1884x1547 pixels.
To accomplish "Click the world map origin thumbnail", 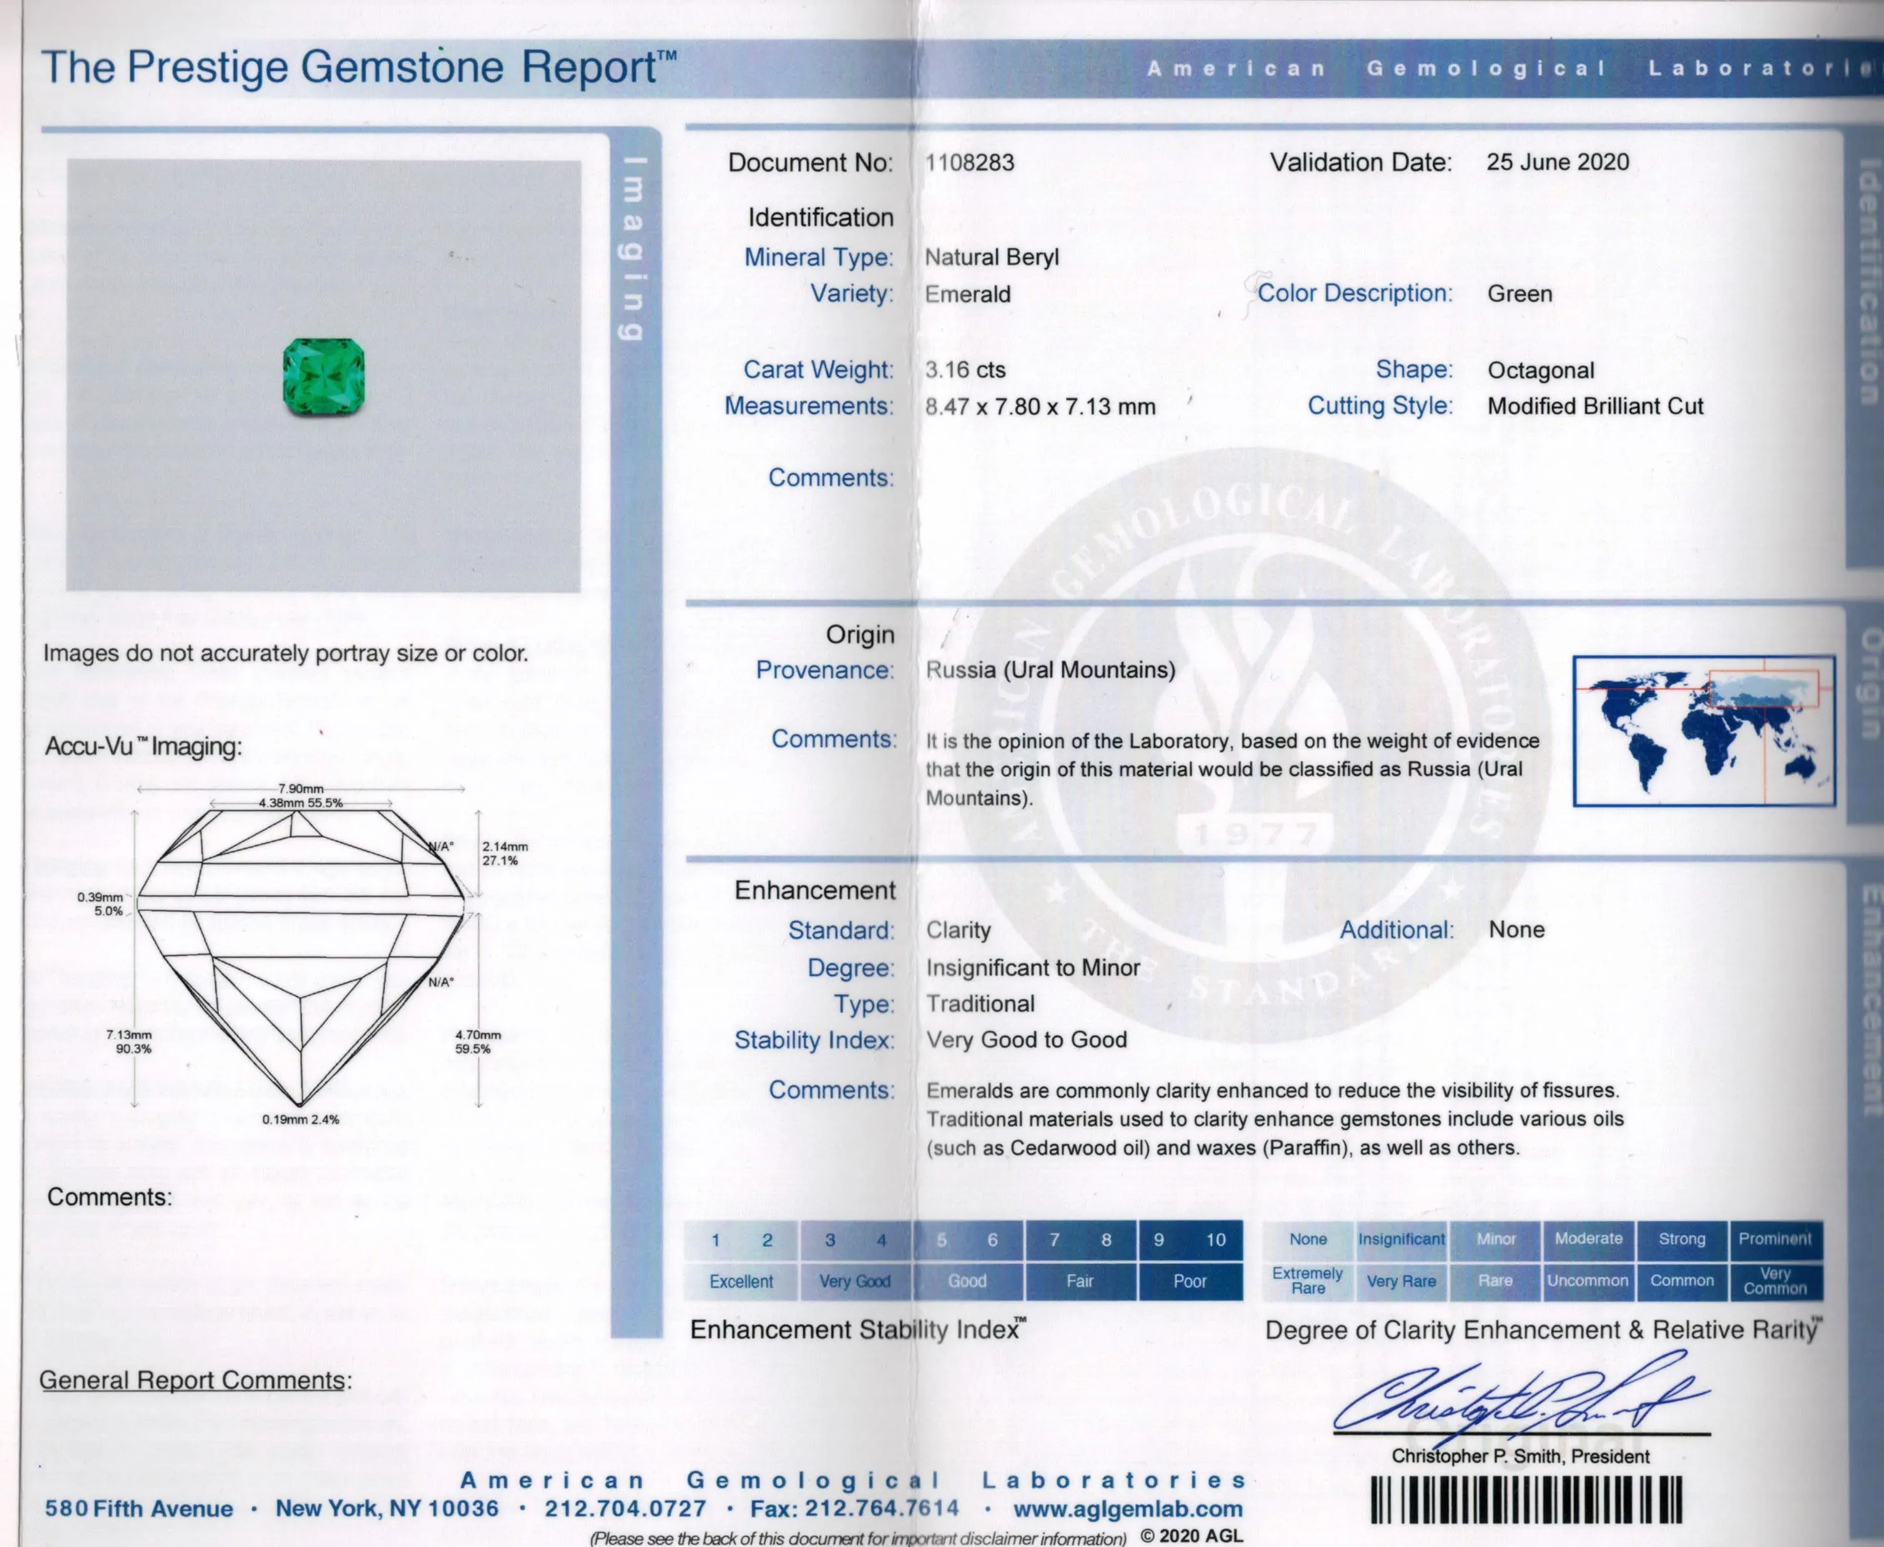I will [x=1704, y=731].
